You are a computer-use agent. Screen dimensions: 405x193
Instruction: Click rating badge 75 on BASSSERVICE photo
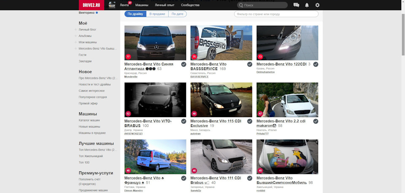pos(194,57)
